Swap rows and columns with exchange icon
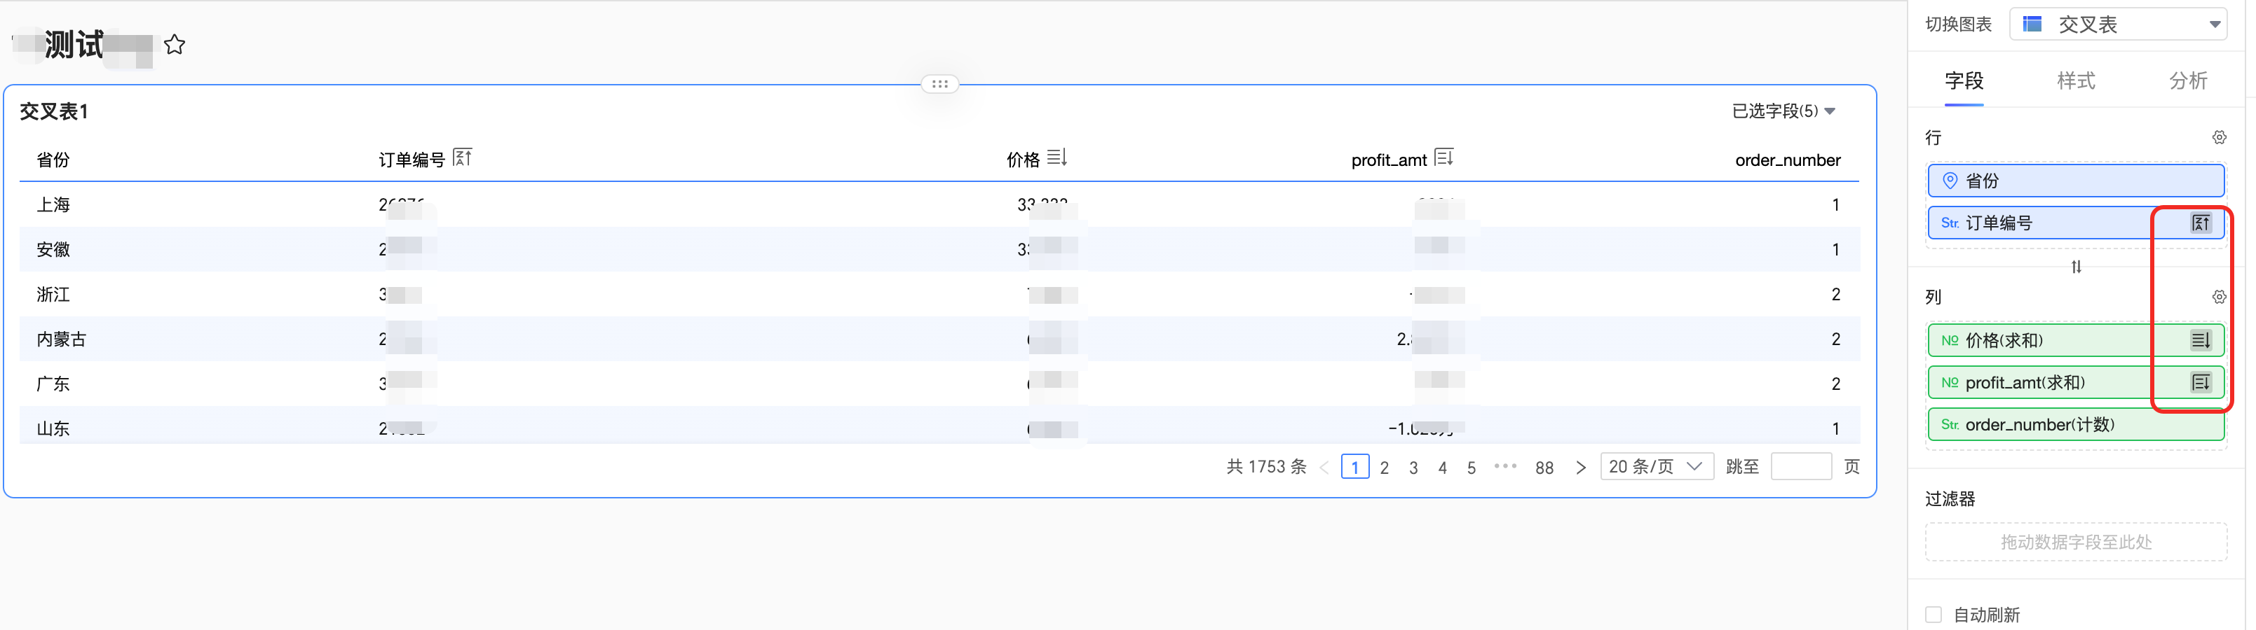 tap(2076, 267)
